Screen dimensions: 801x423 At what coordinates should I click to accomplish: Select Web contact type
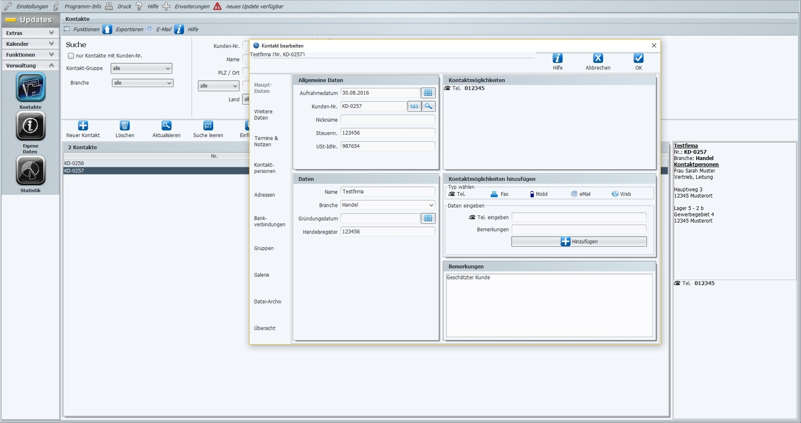coord(621,194)
